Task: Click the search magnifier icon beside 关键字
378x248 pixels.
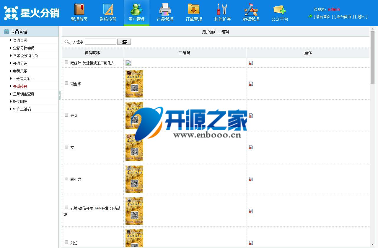Action: tap(67, 42)
